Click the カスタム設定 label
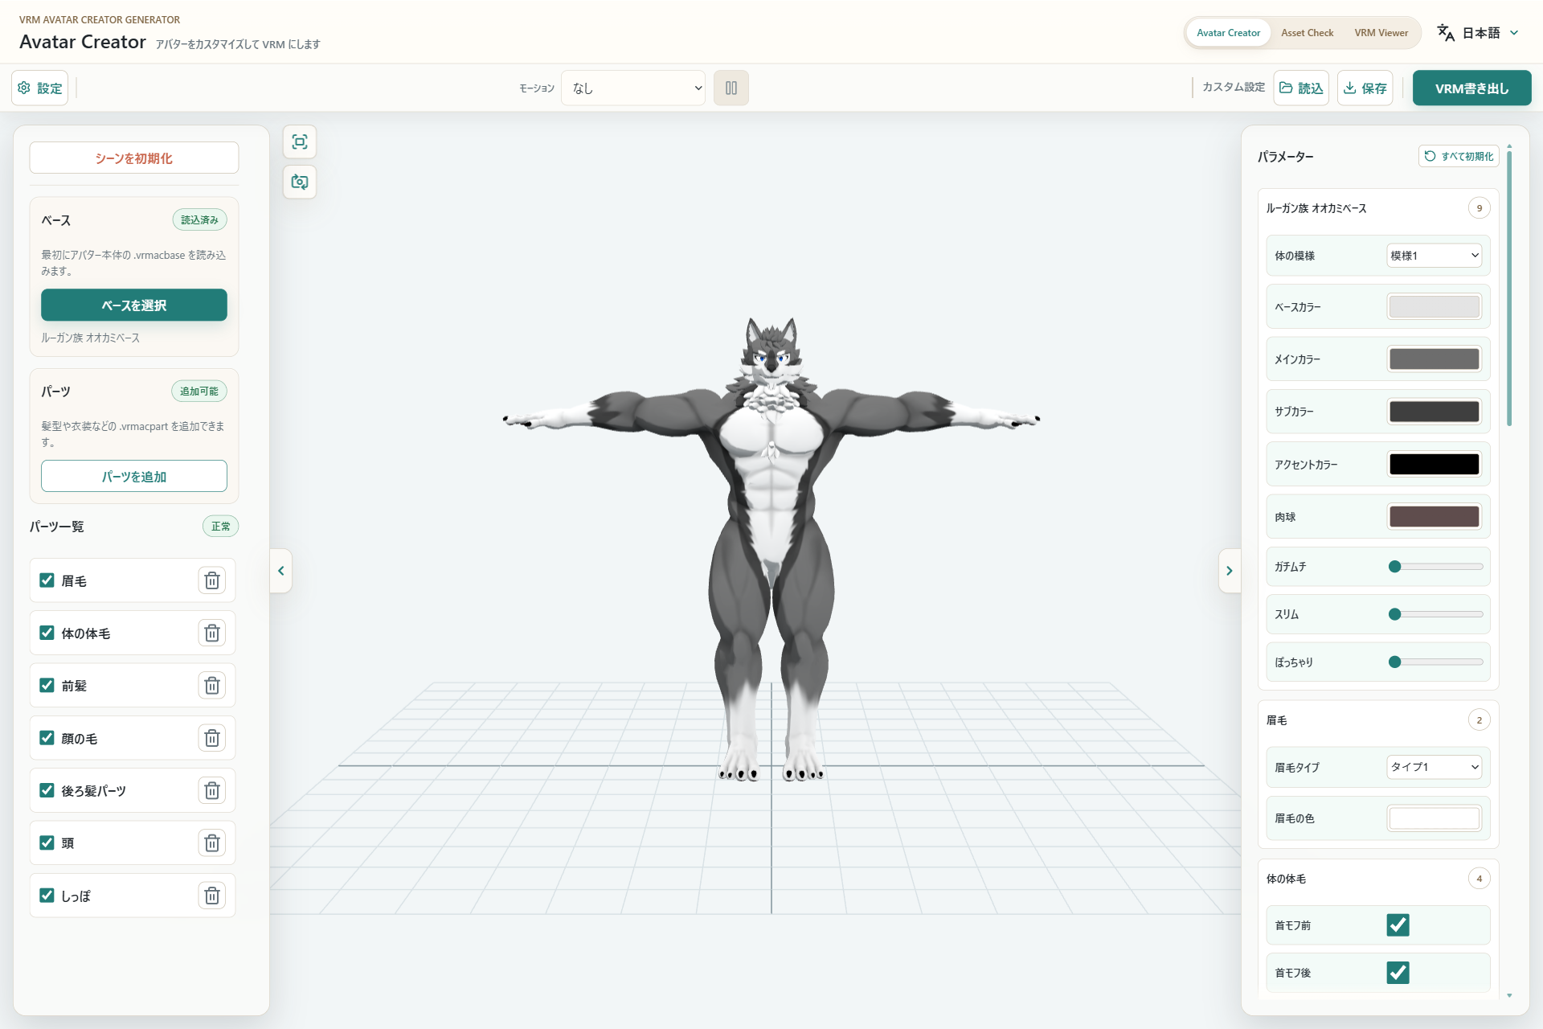The height and width of the screenshot is (1029, 1543). 1234,87
